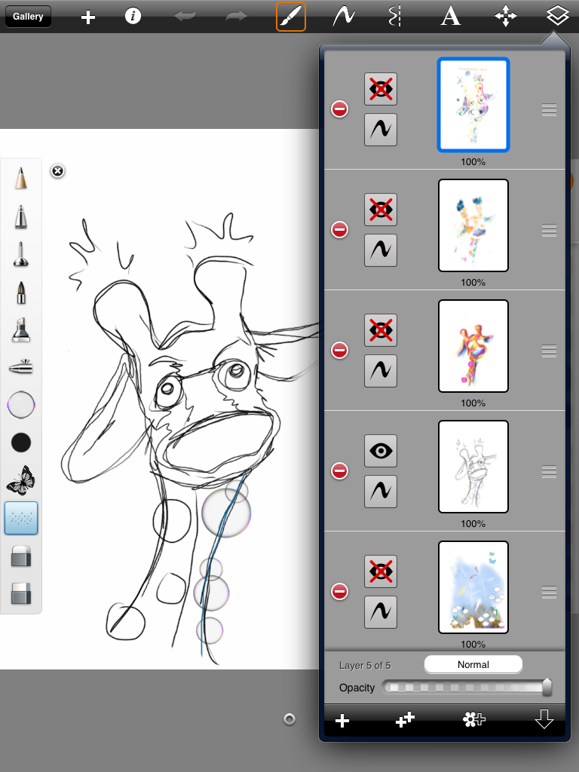579x772 pixels.
Task: Click the layer Opacity slider
Action: coord(467,688)
